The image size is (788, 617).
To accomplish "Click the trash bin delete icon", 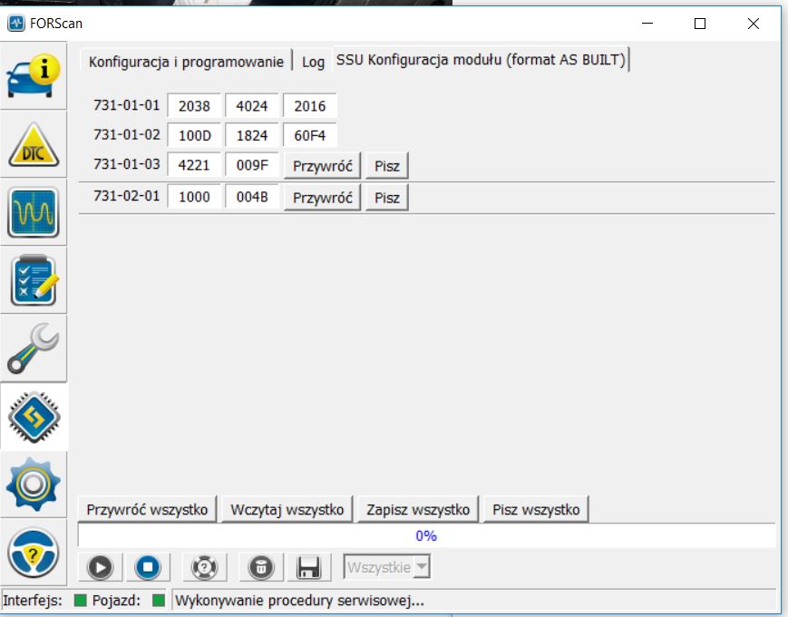I will click(260, 568).
